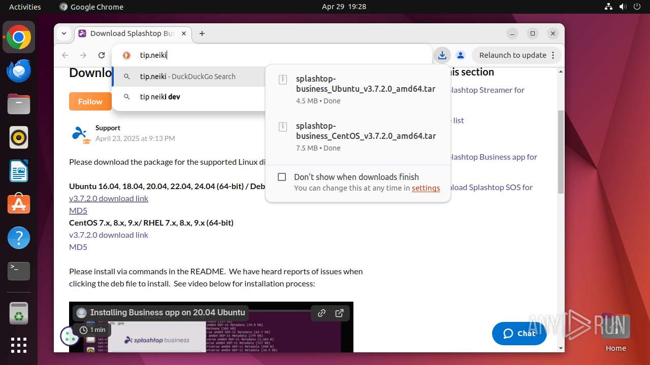Image resolution: width=650 pixels, height=365 pixels.
Task: Open Ubuntu Software from the dock
Action: click(x=19, y=204)
